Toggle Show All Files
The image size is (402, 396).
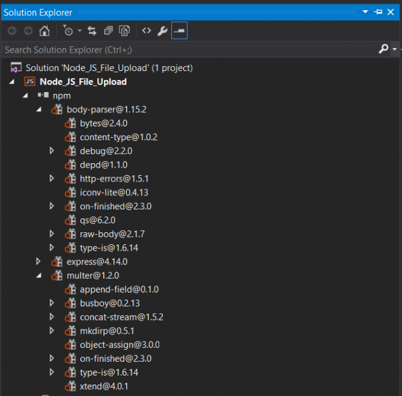pos(125,31)
